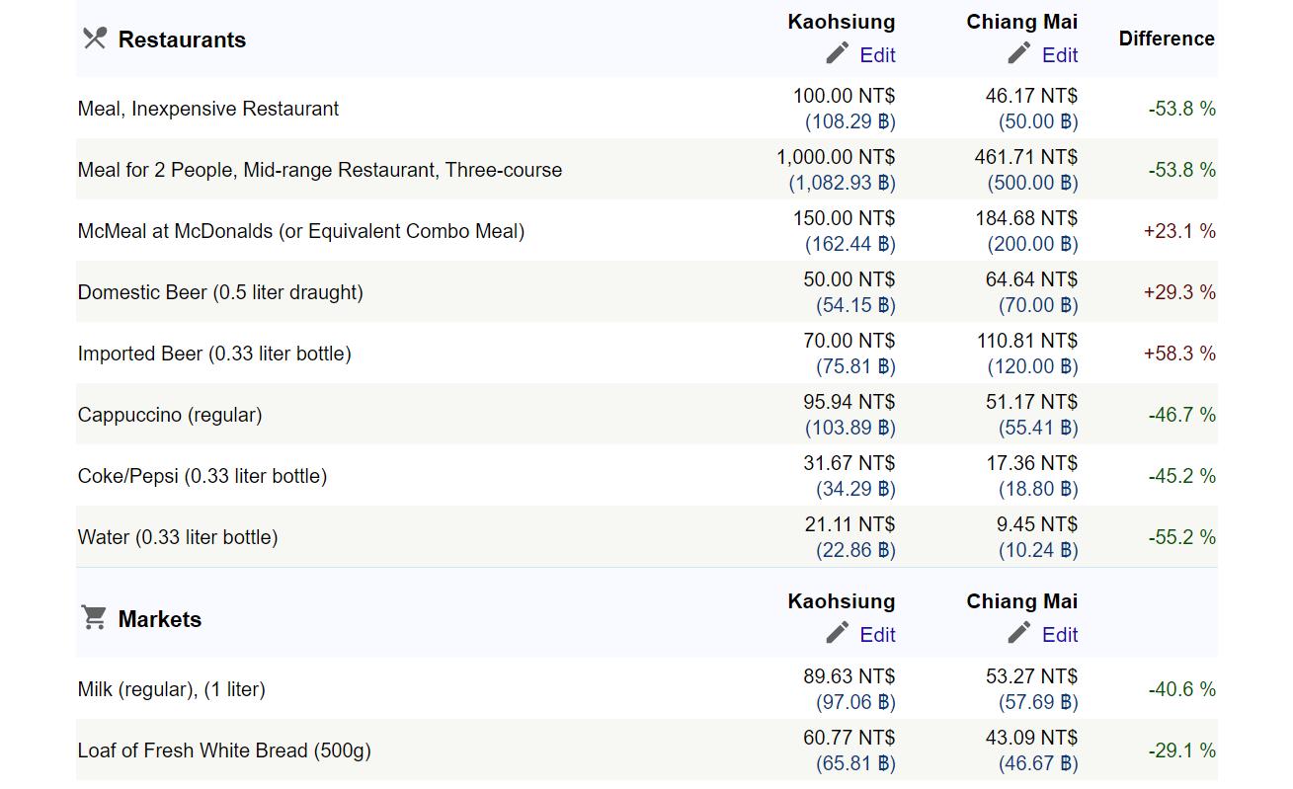
Task: Edit Chiang Mai prices in the Markets section
Action: click(x=1060, y=635)
